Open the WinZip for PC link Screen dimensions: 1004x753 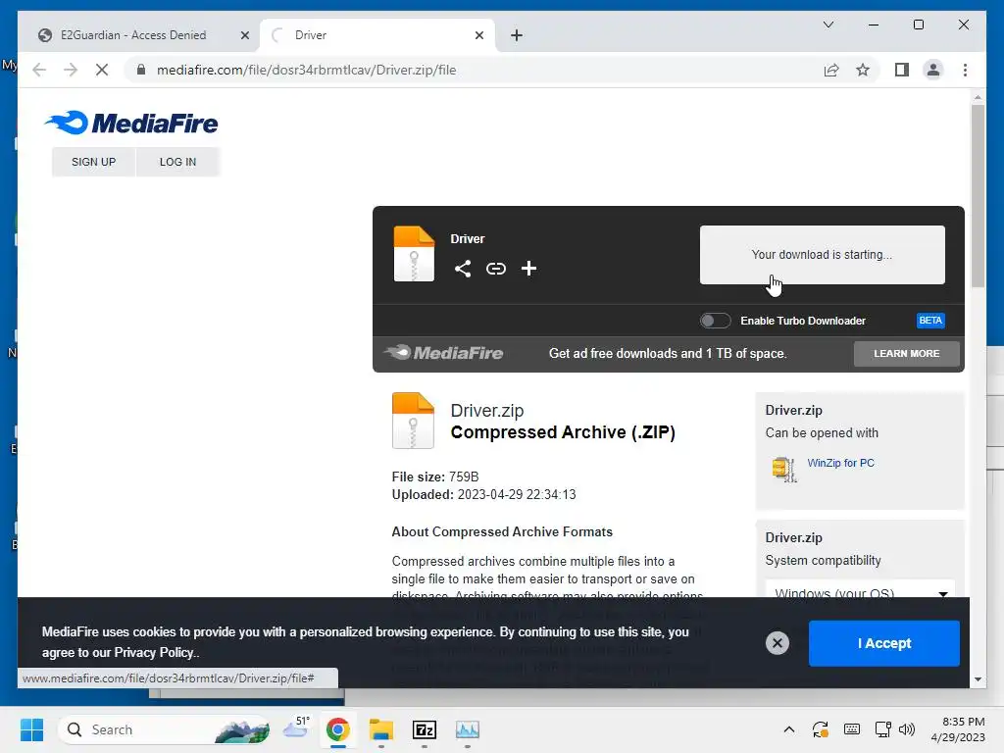tap(840, 463)
